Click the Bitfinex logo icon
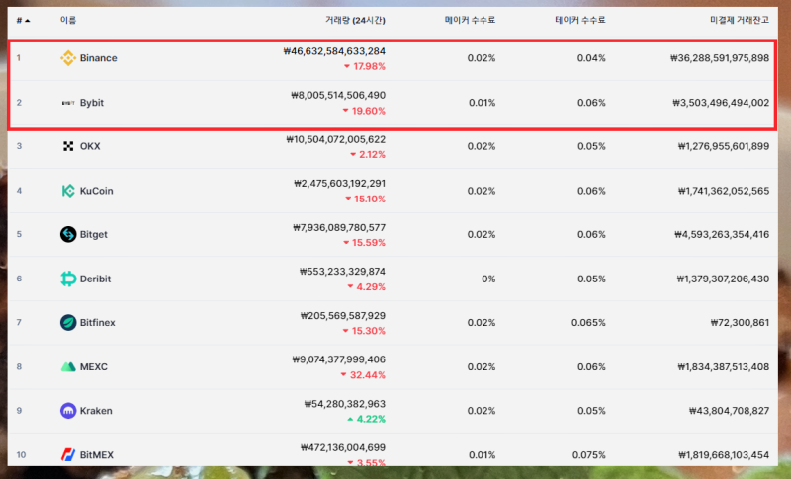Screen dimensions: 791x479 (x=68, y=322)
